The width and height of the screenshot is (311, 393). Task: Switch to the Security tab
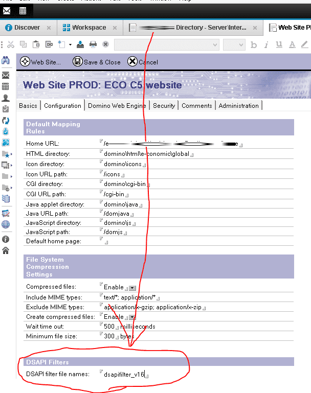point(164,106)
